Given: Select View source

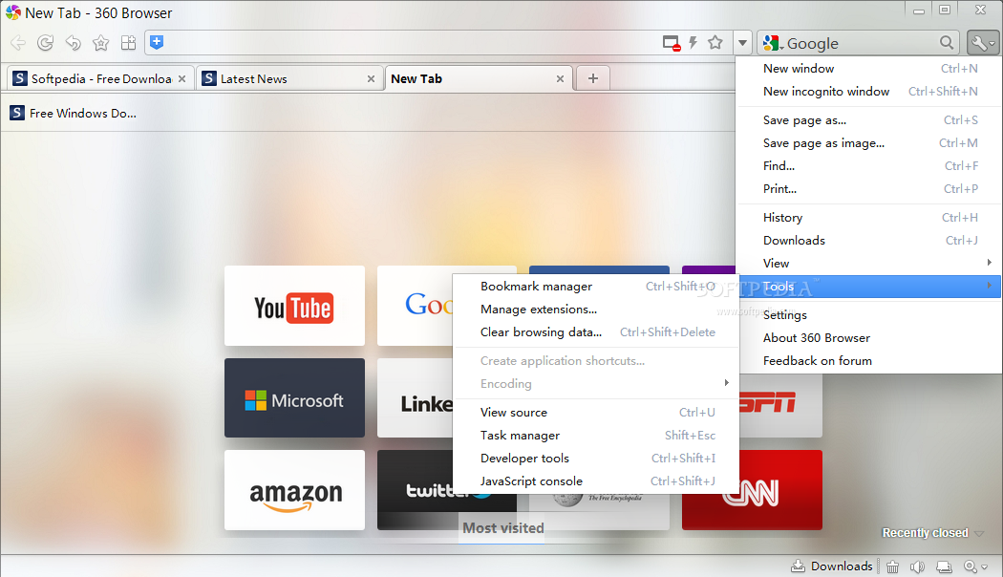Looking at the screenshot, I should [x=595, y=413].
